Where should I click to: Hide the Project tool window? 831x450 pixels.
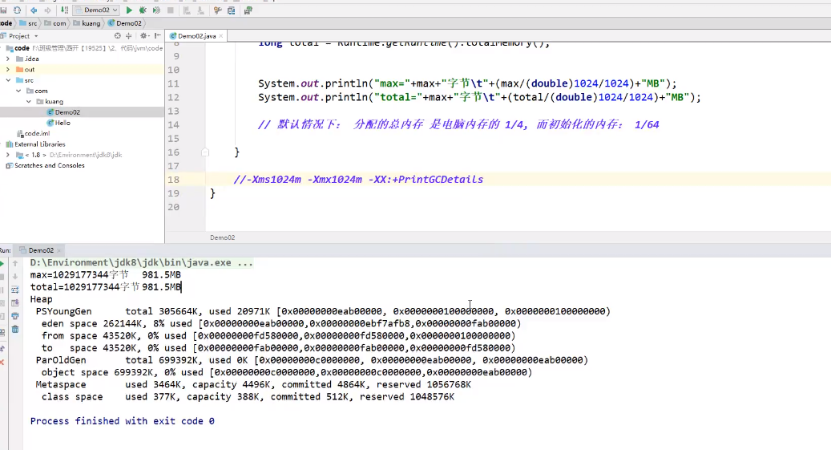157,36
